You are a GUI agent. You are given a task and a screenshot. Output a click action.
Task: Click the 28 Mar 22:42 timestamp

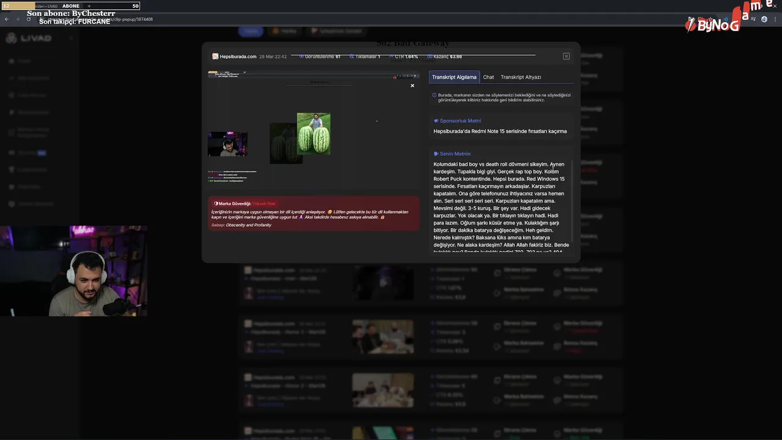(272, 56)
